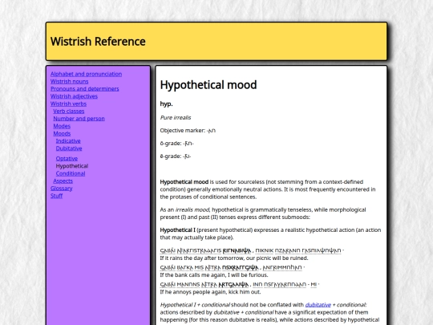Click the sentence 'If the bank calls me again'
This screenshot has width=433, height=325.
click(x=214, y=275)
